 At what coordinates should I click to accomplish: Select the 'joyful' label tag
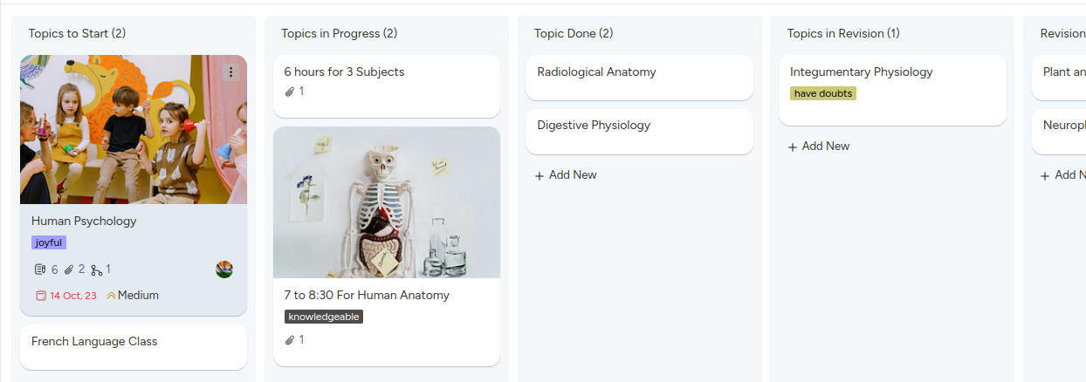point(49,242)
